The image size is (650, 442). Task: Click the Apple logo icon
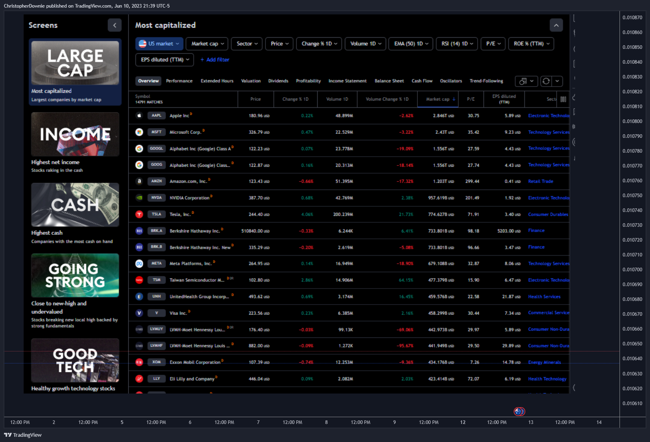click(139, 115)
